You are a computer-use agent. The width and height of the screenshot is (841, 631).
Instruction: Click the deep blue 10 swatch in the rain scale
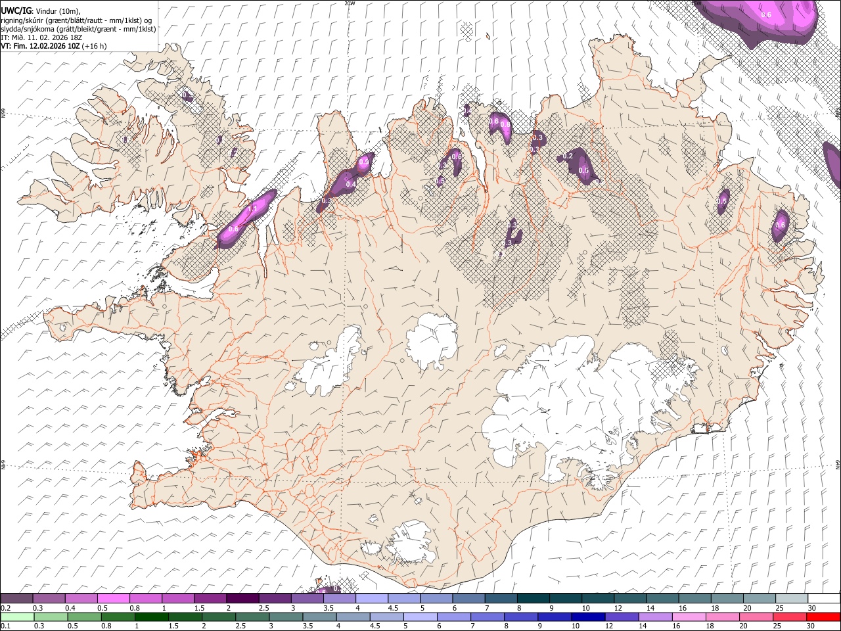click(588, 617)
